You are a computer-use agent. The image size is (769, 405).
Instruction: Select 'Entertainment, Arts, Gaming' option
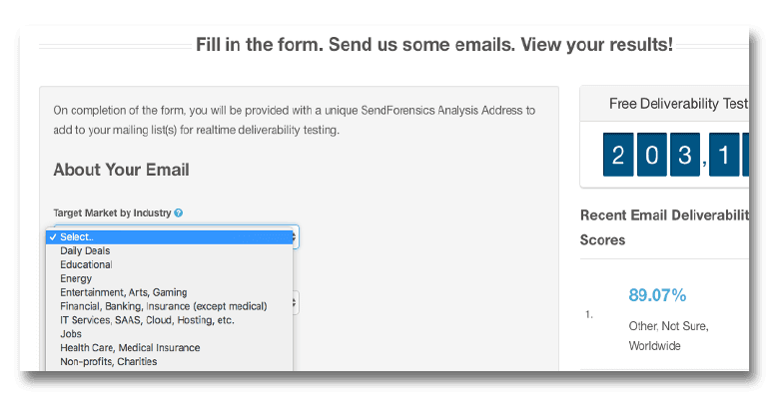[123, 292]
